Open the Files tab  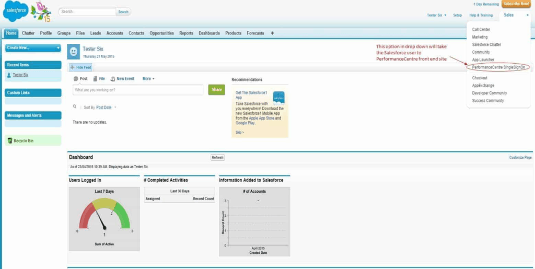[80, 33]
